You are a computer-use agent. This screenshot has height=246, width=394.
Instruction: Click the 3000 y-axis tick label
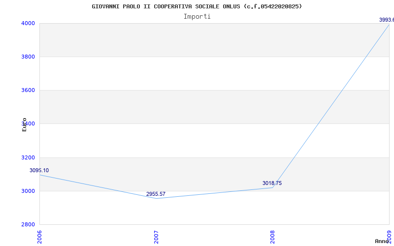click(28, 191)
